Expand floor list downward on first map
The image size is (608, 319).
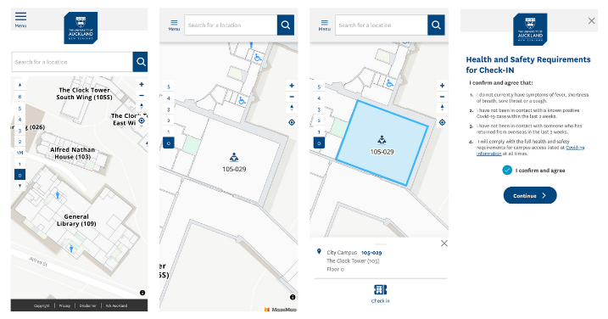[x=20, y=186]
